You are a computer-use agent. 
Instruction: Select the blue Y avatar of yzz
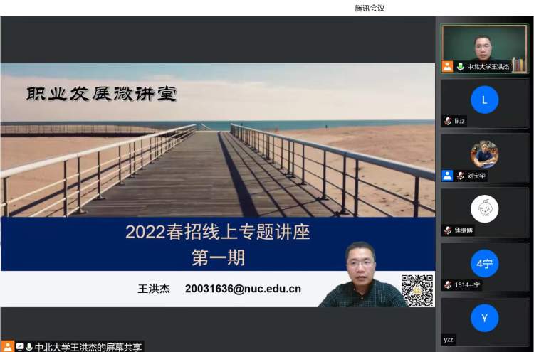click(x=484, y=318)
